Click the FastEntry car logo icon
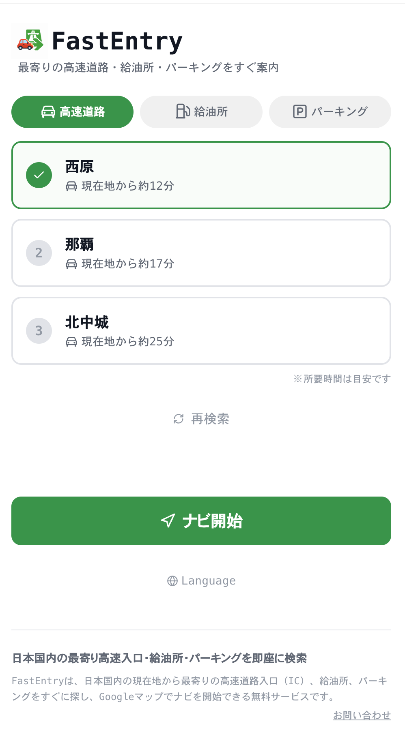The image size is (405, 741). [30, 41]
